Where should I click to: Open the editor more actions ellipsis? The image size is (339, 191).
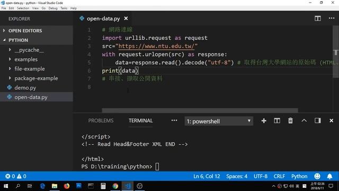(x=332, y=18)
